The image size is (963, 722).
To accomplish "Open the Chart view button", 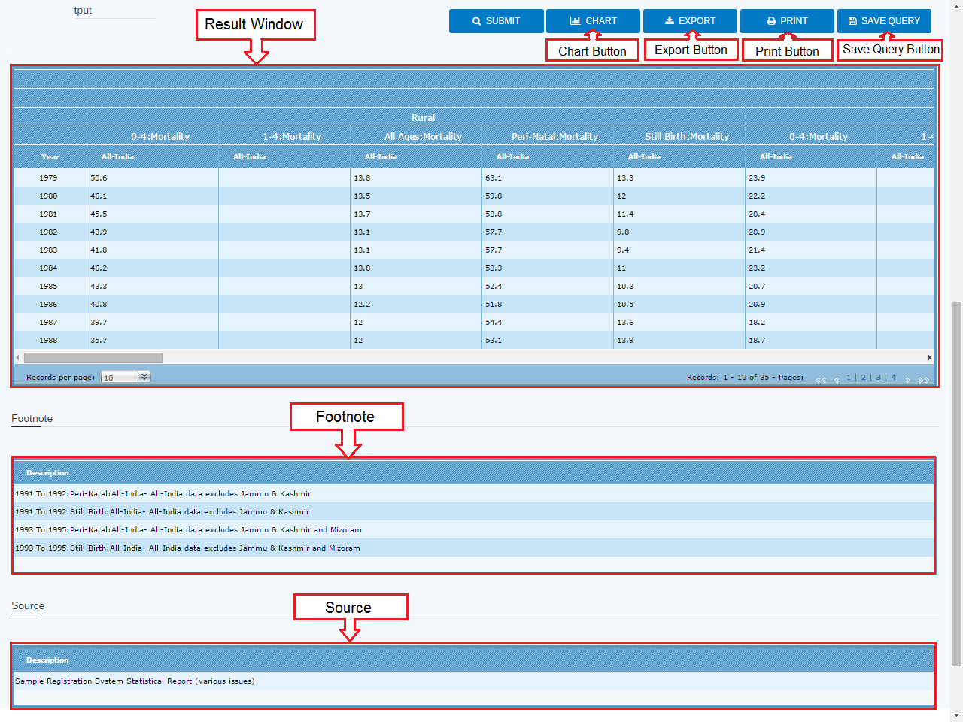I will point(593,21).
